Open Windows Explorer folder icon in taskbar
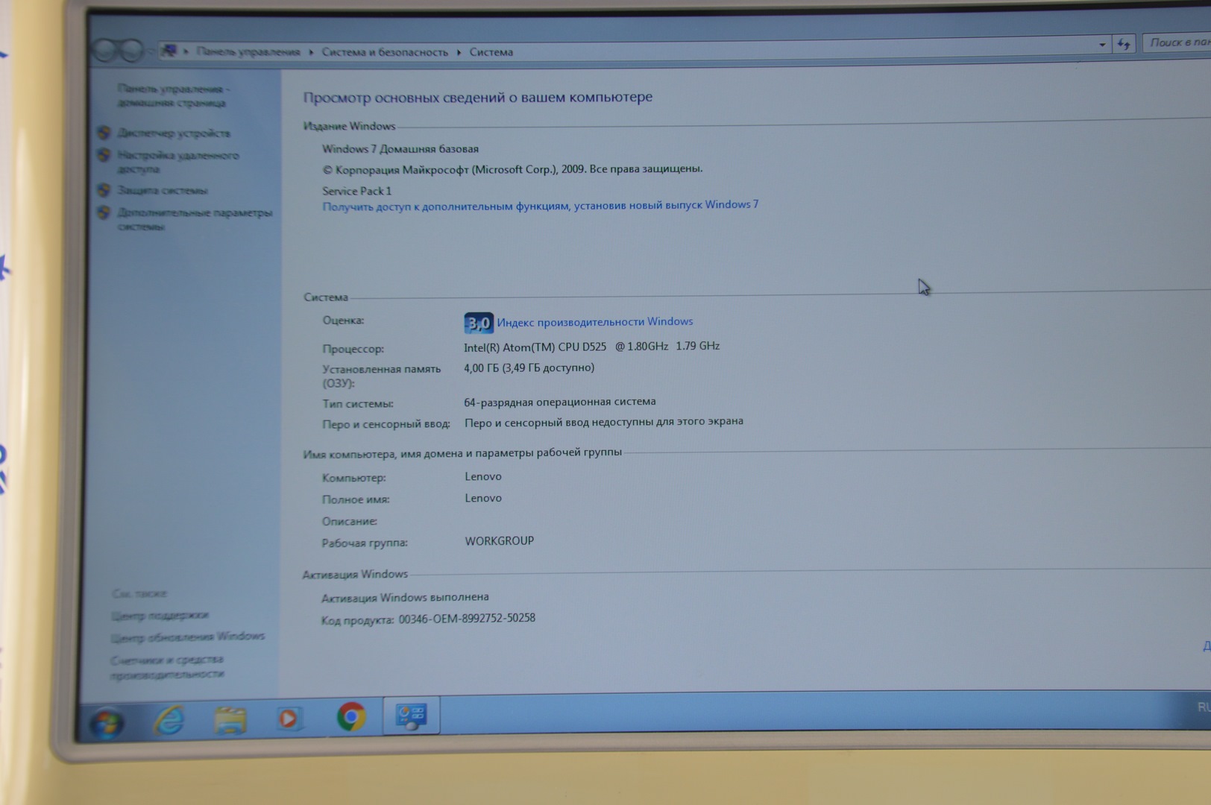The width and height of the screenshot is (1211, 805). point(230,720)
